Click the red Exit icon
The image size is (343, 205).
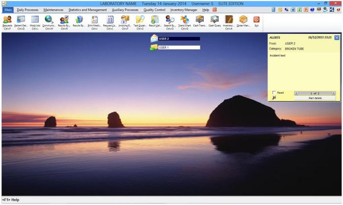coord(256,21)
